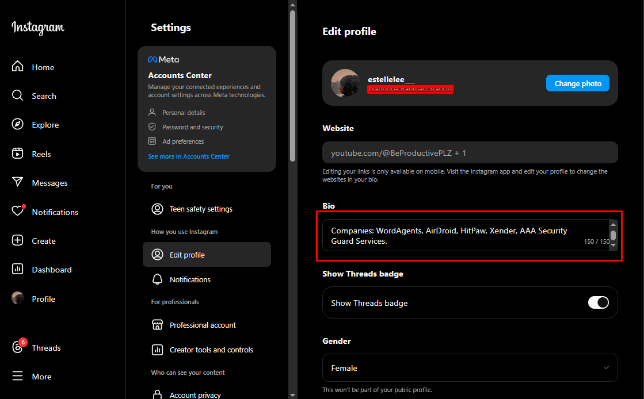Click the Profile avatar in sidebar
Screen dimensions: 644x399
18,298
